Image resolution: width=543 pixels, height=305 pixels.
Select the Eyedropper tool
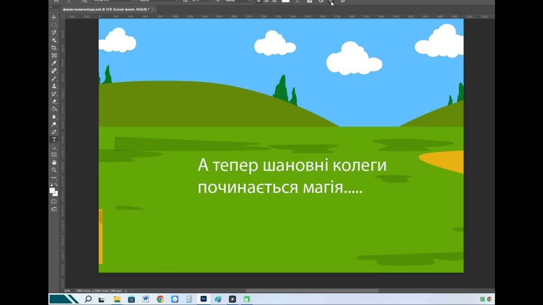54,63
